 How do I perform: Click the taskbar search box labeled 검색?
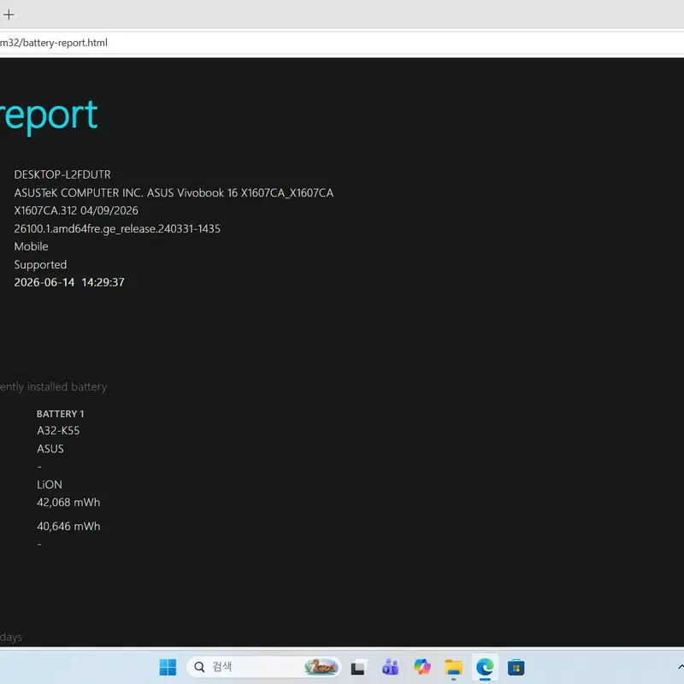pyautogui.click(x=263, y=667)
